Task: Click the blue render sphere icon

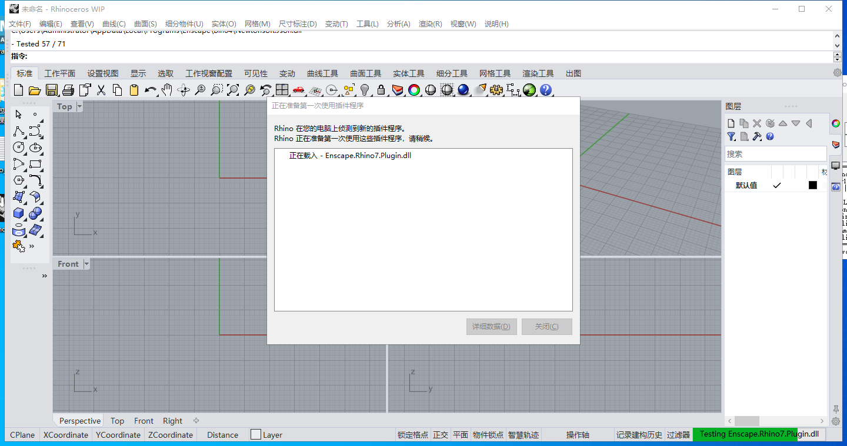Action: pos(463,90)
